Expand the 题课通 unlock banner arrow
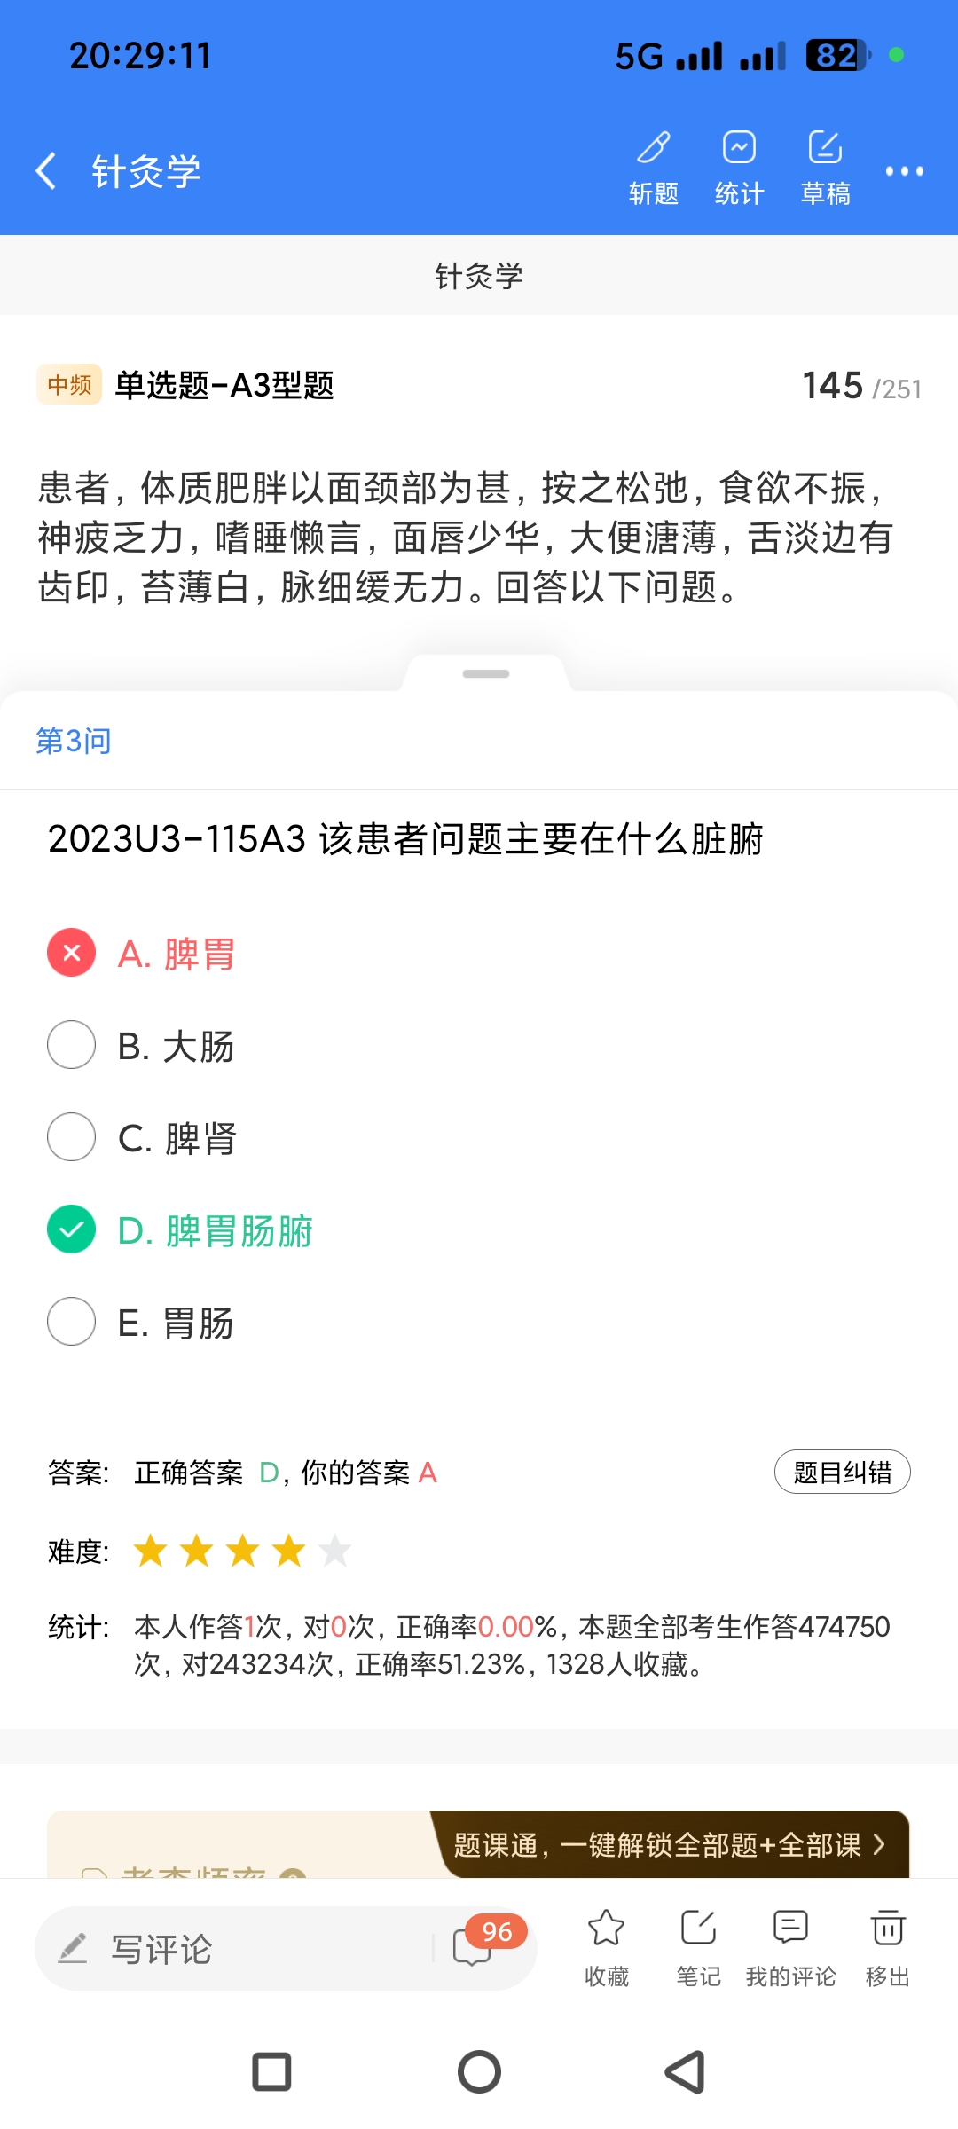 point(879,1845)
